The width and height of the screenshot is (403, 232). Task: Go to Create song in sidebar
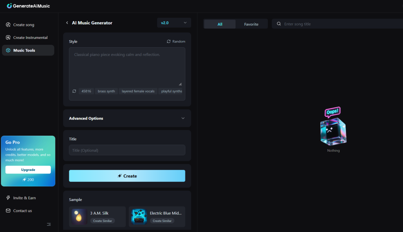pos(23,25)
